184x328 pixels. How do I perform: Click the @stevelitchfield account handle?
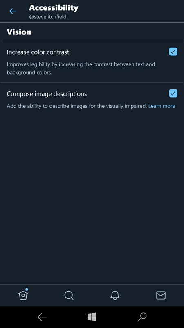(x=48, y=17)
